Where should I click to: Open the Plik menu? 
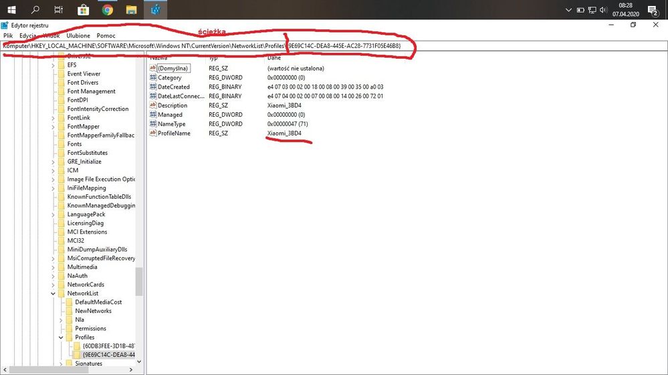8,36
